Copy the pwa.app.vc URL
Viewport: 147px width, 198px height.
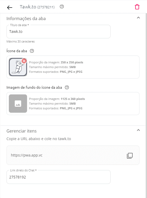[130, 155]
